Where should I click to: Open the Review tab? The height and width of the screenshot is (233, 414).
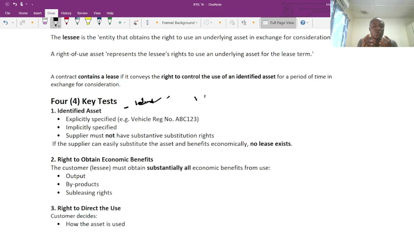[x=82, y=13]
